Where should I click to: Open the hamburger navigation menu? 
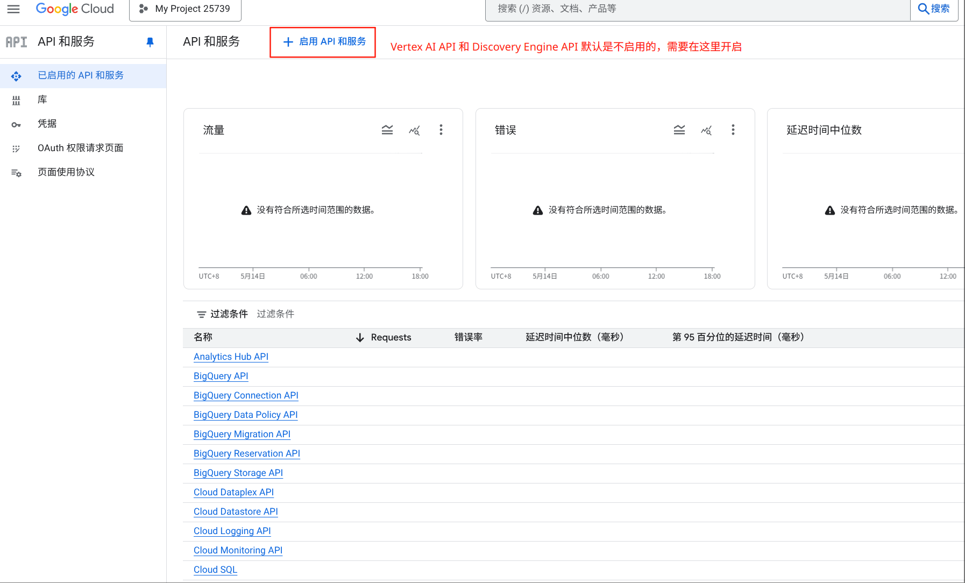coord(13,9)
